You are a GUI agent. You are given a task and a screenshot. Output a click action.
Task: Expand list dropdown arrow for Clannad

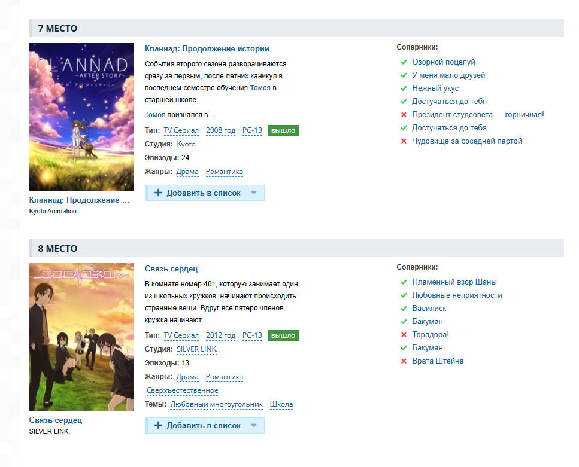[254, 193]
